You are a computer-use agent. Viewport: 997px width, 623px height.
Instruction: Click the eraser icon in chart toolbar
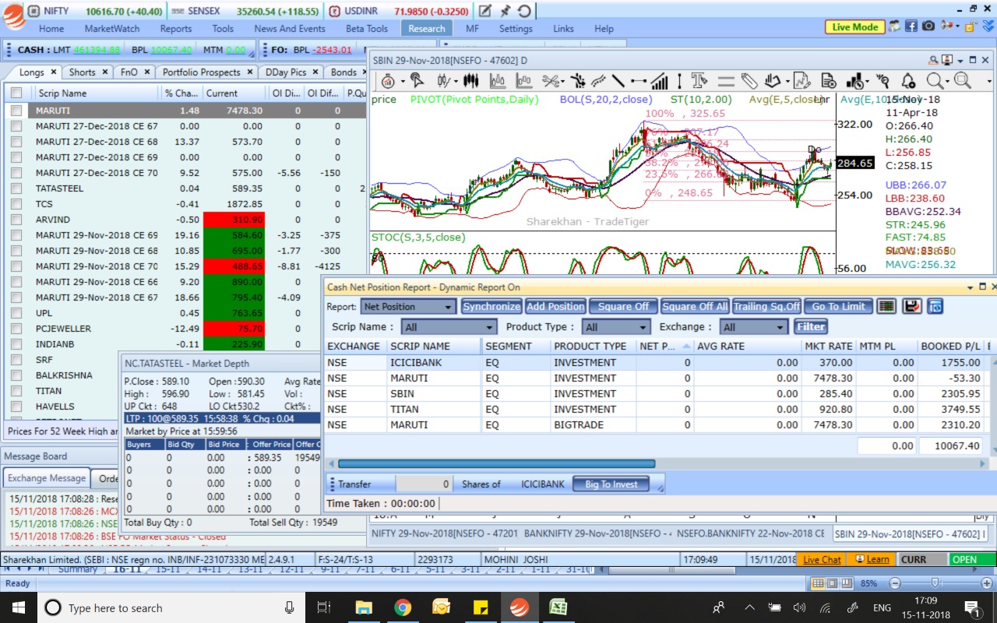[749, 80]
